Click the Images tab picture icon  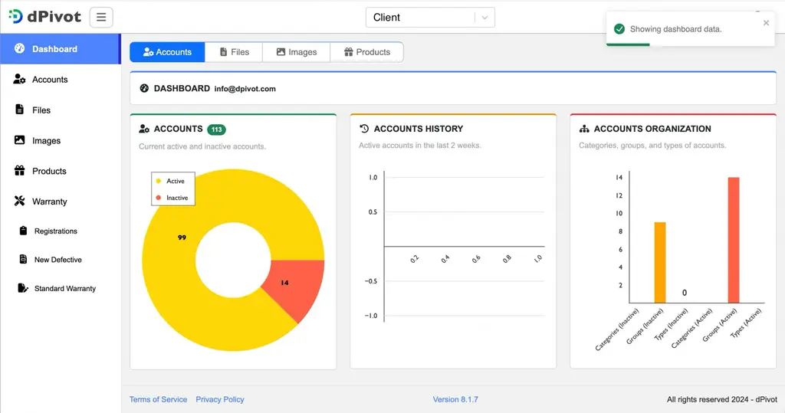point(281,52)
